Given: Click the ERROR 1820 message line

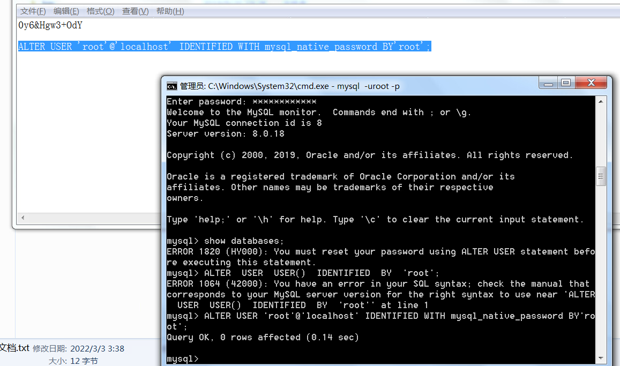Looking at the screenshot, I should (381, 257).
